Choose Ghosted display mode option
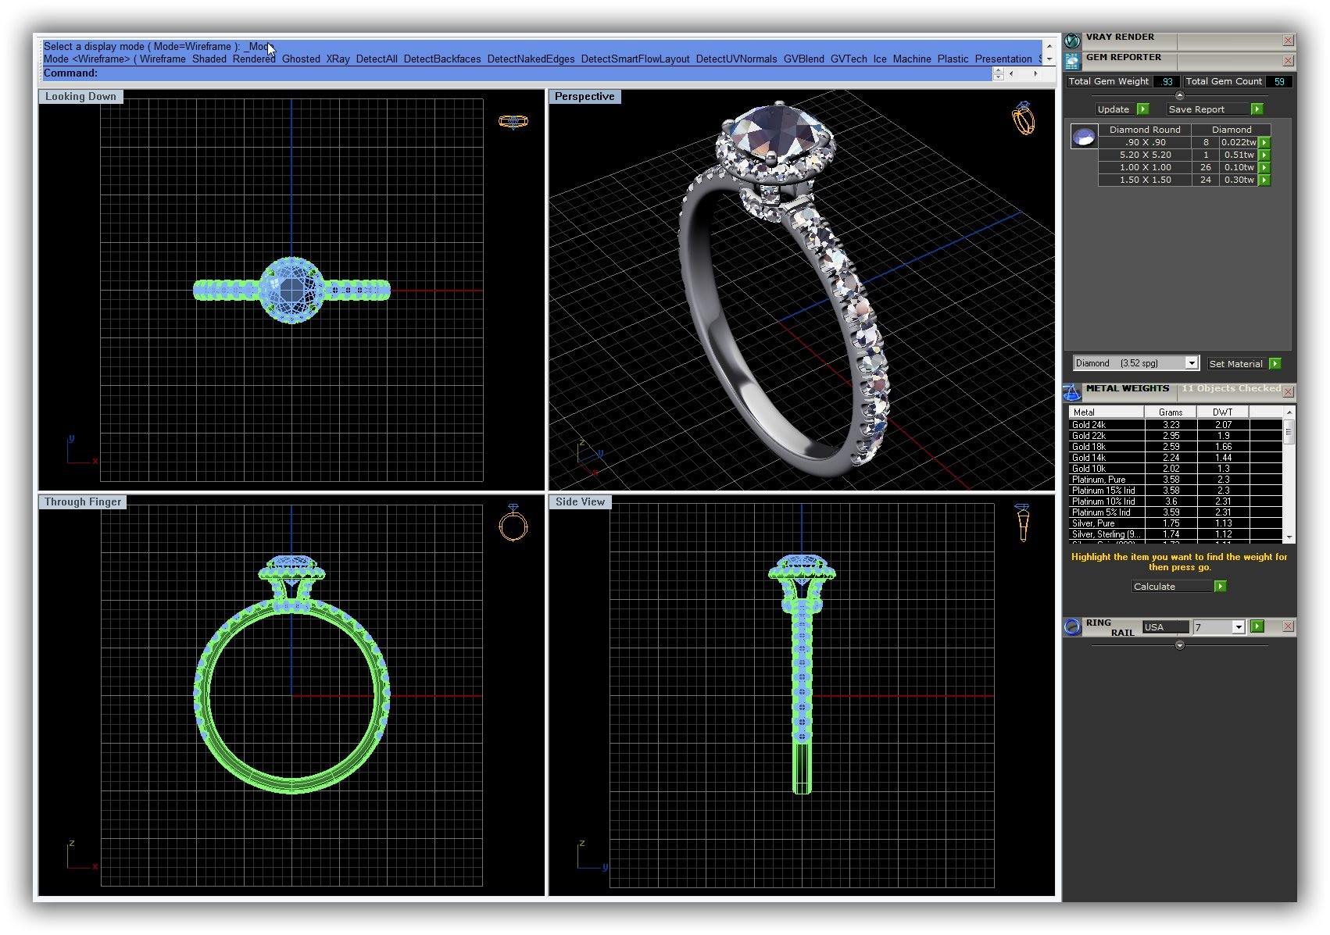 point(301,59)
